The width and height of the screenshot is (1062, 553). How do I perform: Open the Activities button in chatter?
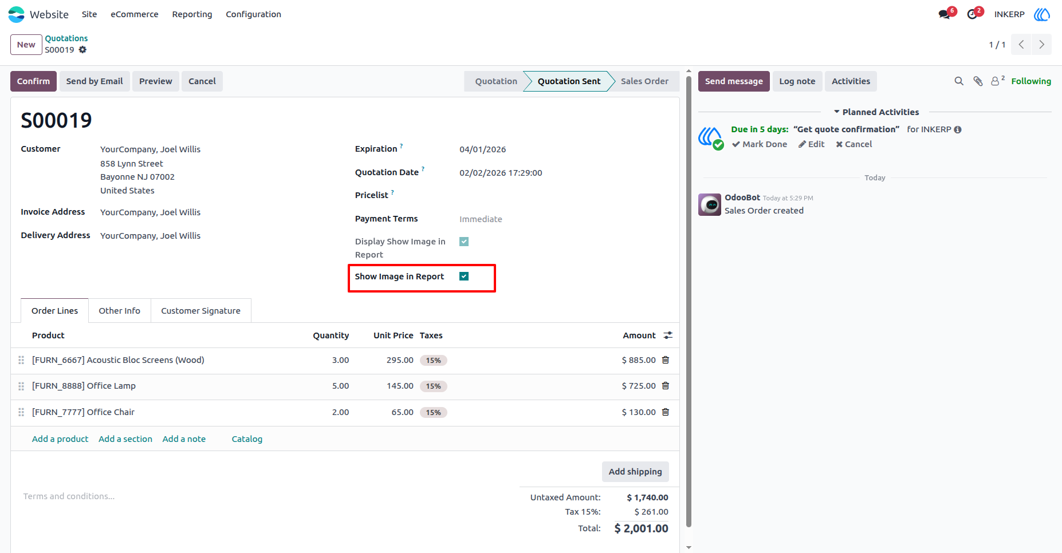851,81
